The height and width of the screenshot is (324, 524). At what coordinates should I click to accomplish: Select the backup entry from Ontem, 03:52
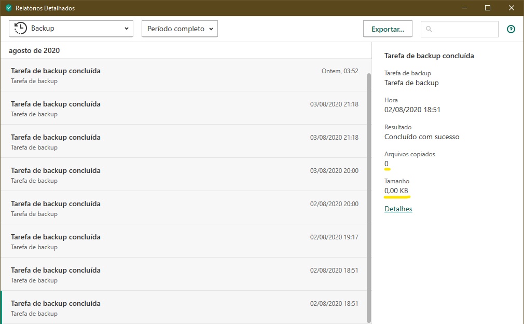coord(184,75)
